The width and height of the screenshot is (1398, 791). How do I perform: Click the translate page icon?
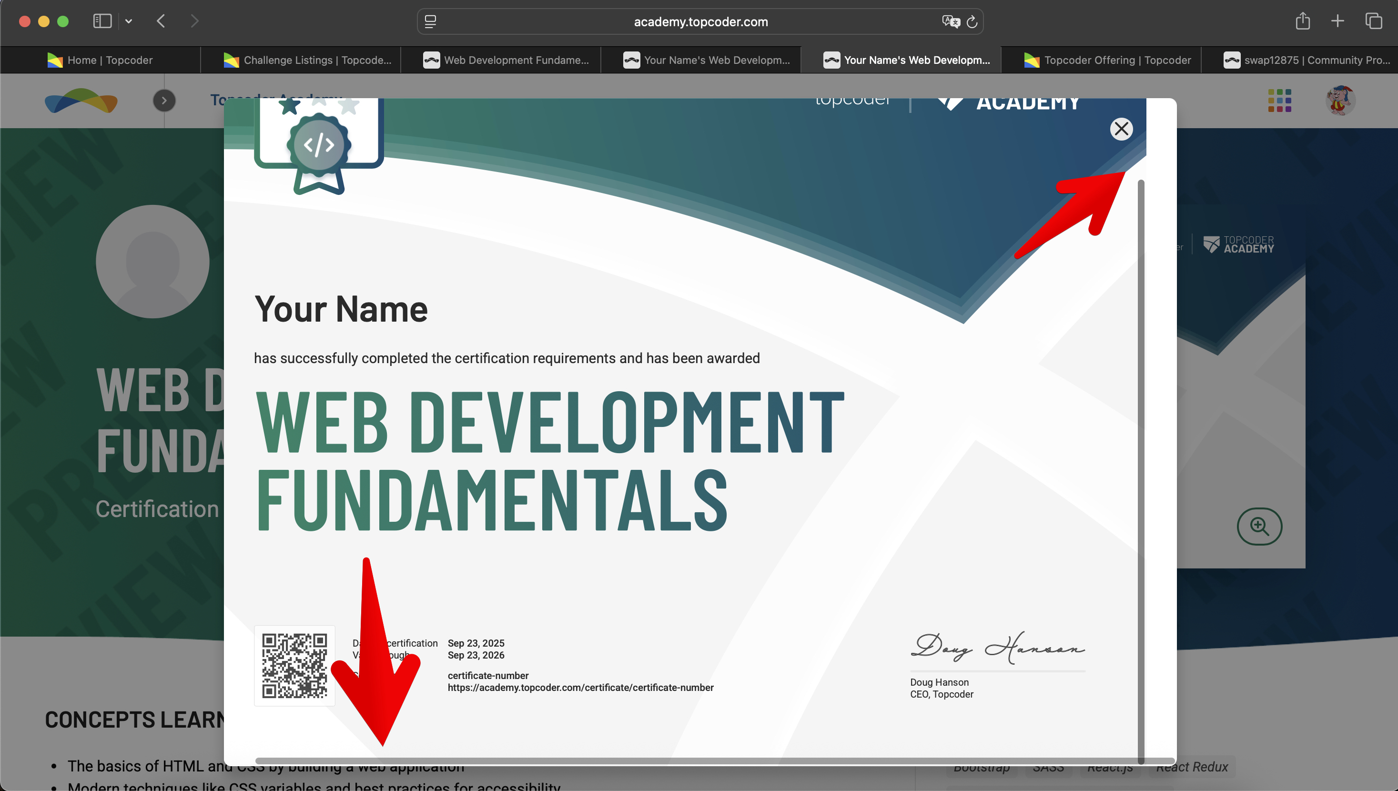tap(951, 22)
